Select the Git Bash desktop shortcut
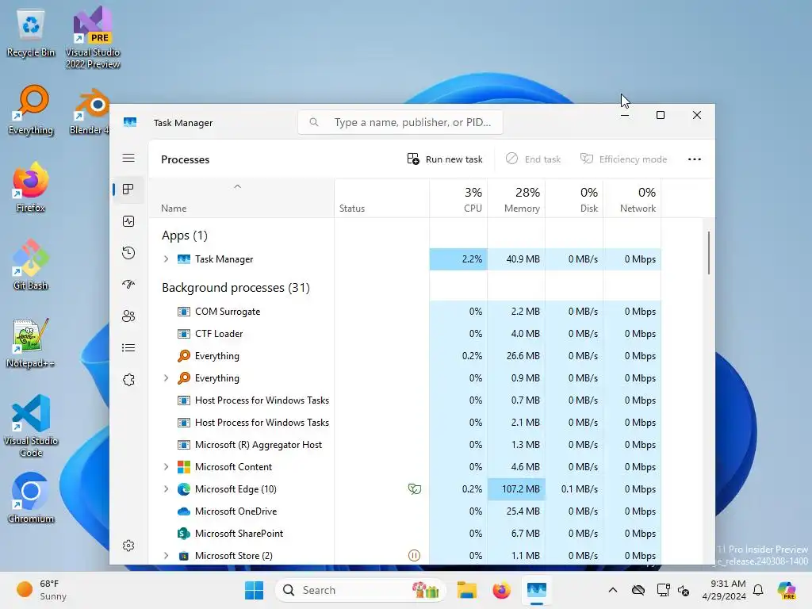The width and height of the screenshot is (812, 609). (x=31, y=265)
